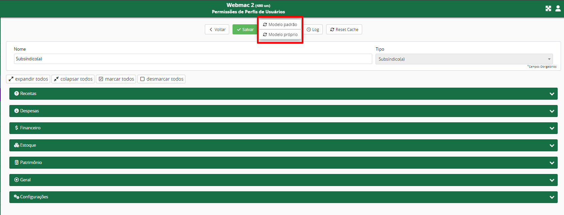564x215 pixels.
Task: Click the Salvar button
Action: point(245,30)
